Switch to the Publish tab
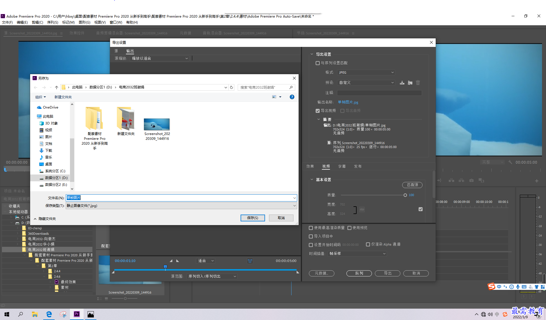Screen dimensions: 546x320 point(358,166)
